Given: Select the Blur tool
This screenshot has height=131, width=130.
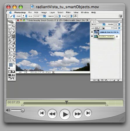Looking at the screenshot, I should pyautogui.click(x=10, y=46).
